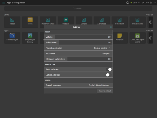This screenshot has height=118, width=157.
Task: Click the Apps & configuration title
Action: [x=16, y=3]
